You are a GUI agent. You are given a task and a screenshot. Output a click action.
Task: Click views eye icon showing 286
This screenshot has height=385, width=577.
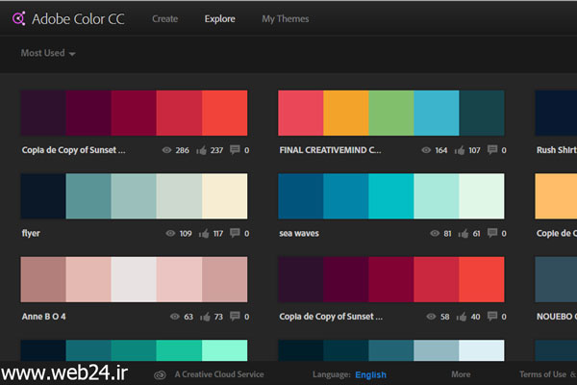click(166, 150)
